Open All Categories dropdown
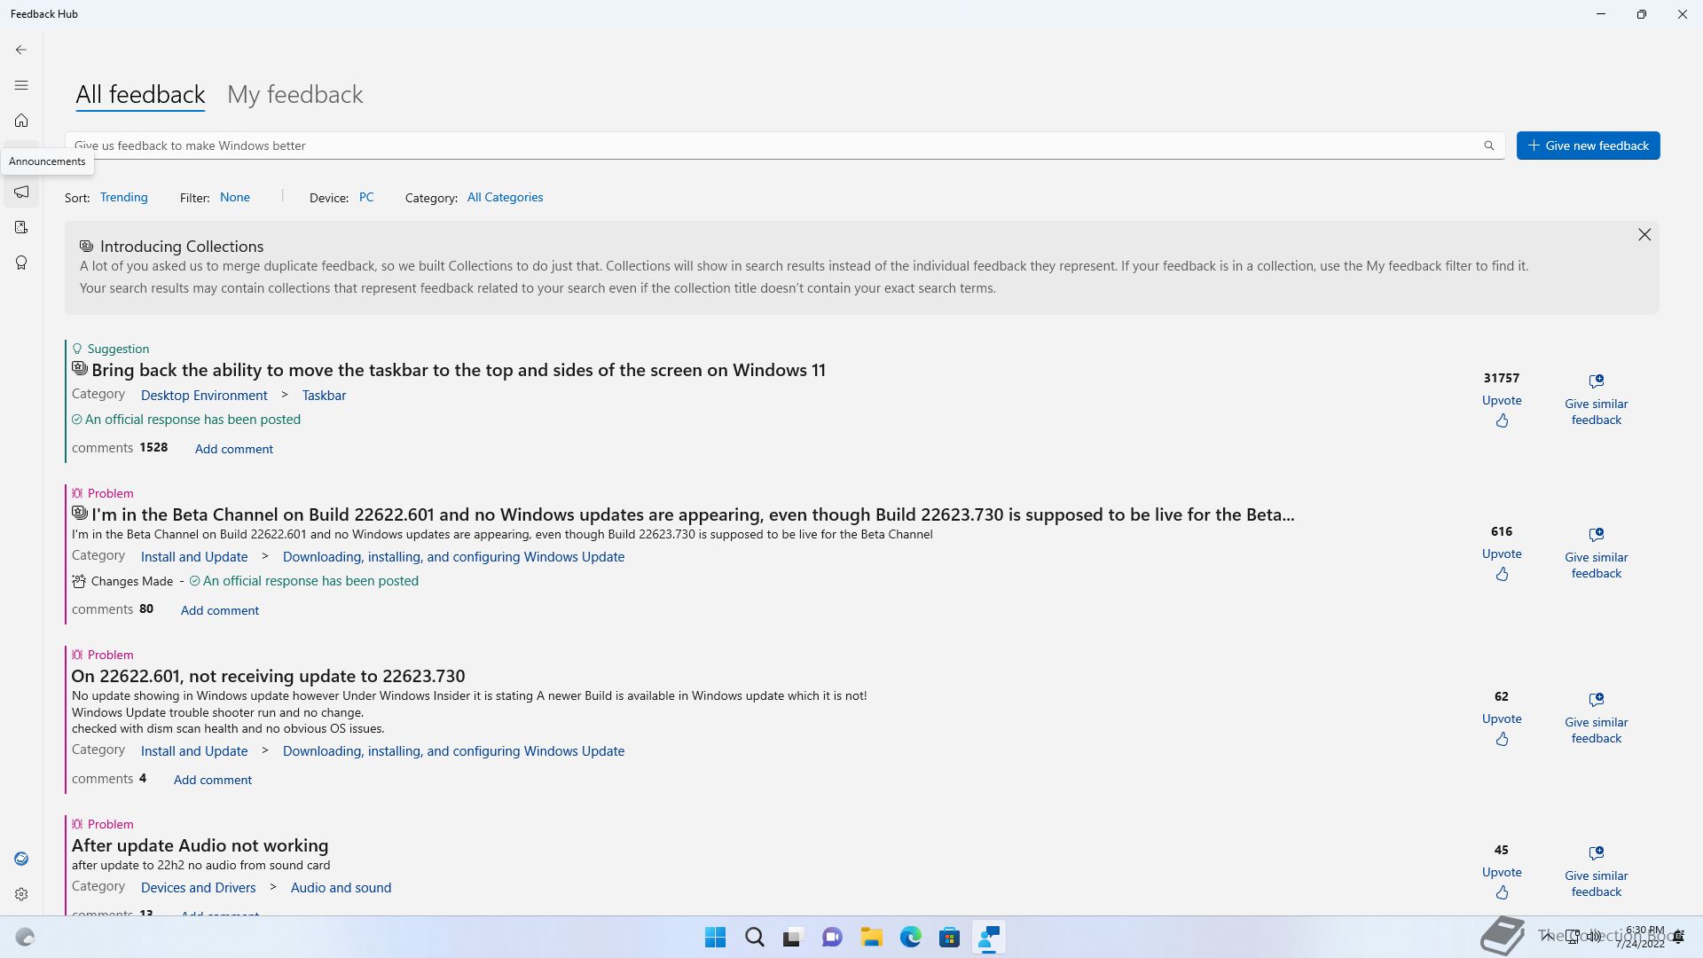 click(505, 197)
